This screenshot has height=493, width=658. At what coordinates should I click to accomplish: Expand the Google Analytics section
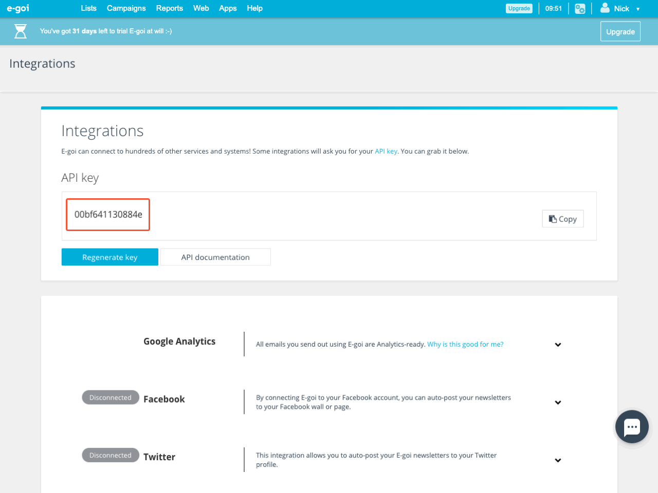tap(558, 345)
